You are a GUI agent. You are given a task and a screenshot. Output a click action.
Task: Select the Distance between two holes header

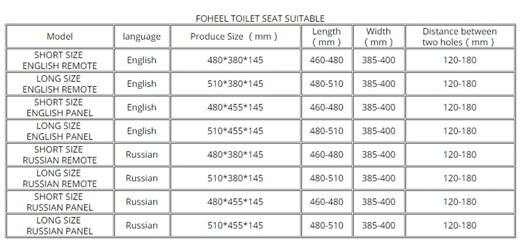click(459, 36)
